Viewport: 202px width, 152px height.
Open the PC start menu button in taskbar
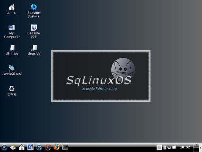(4, 147)
